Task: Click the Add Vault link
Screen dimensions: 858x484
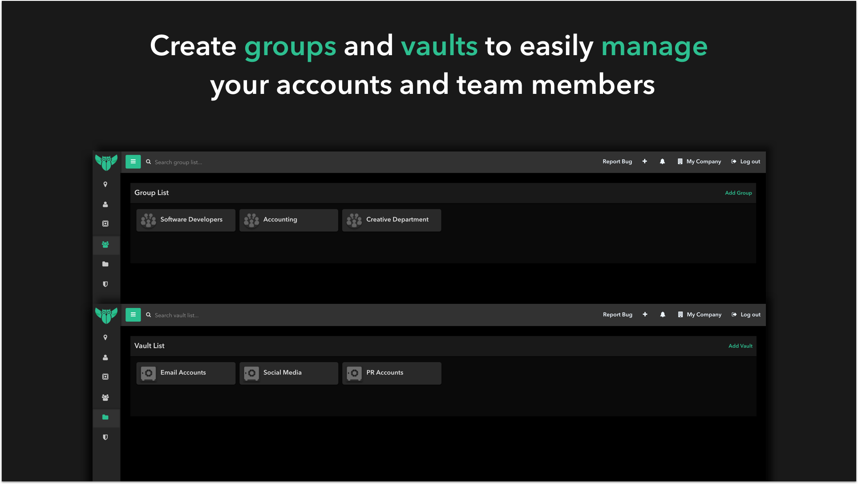Action: (x=741, y=346)
